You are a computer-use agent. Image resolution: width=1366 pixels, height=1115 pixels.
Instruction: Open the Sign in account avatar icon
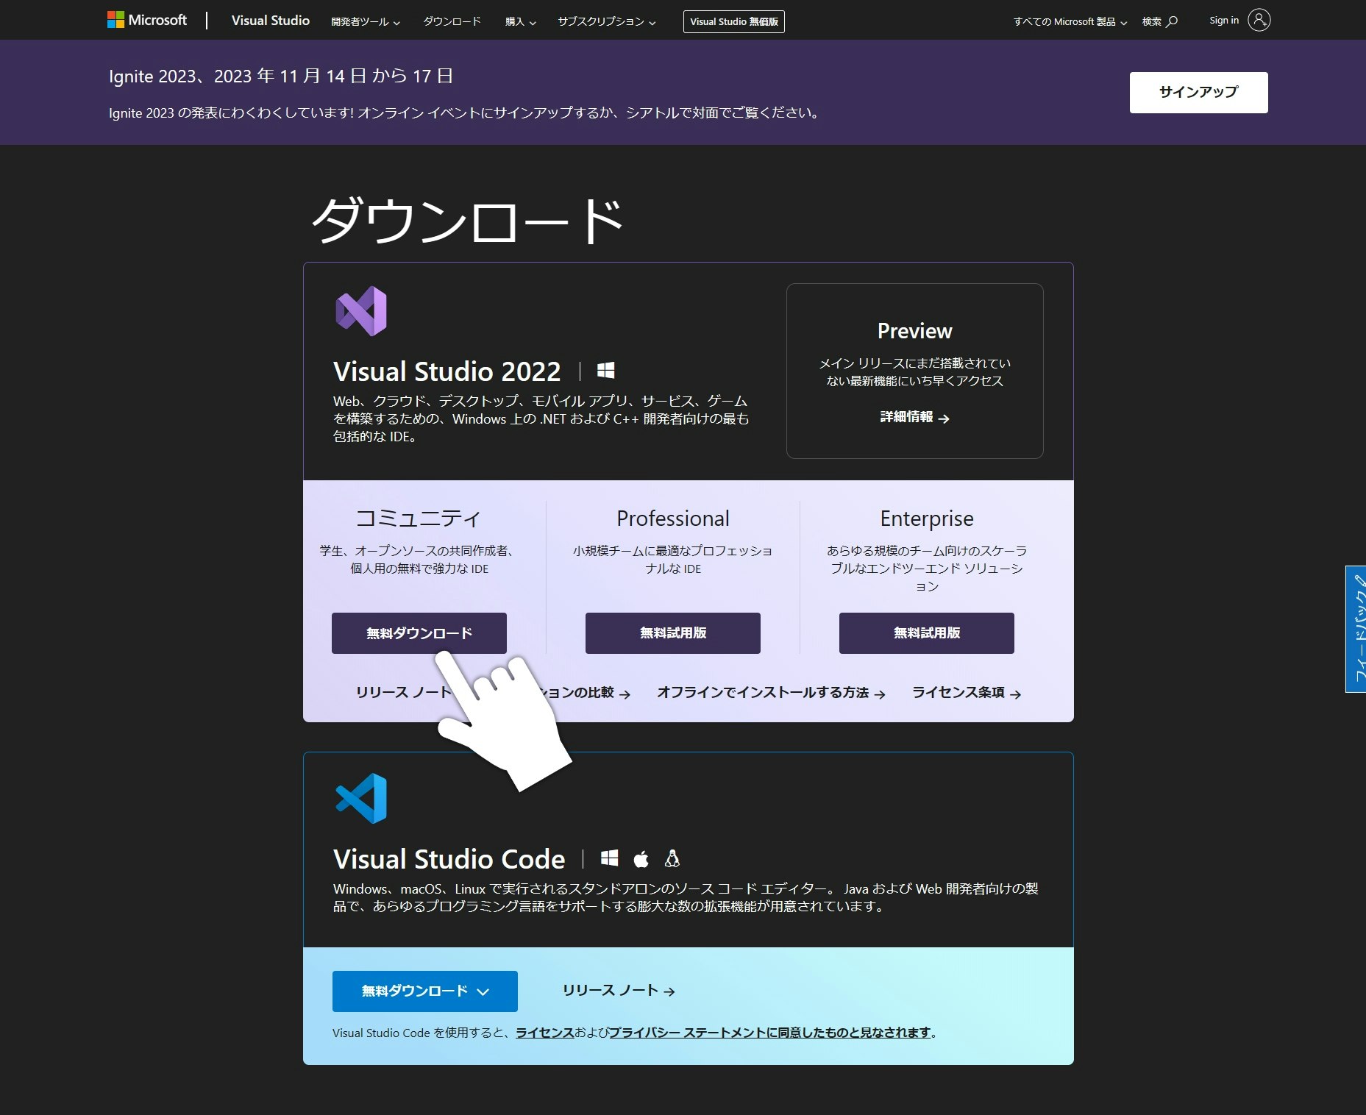click(1259, 21)
